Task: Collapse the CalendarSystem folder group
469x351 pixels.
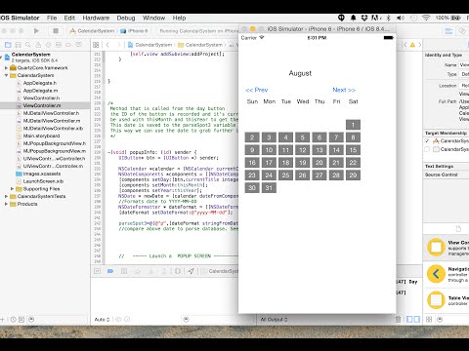Action: (x=6, y=75)
